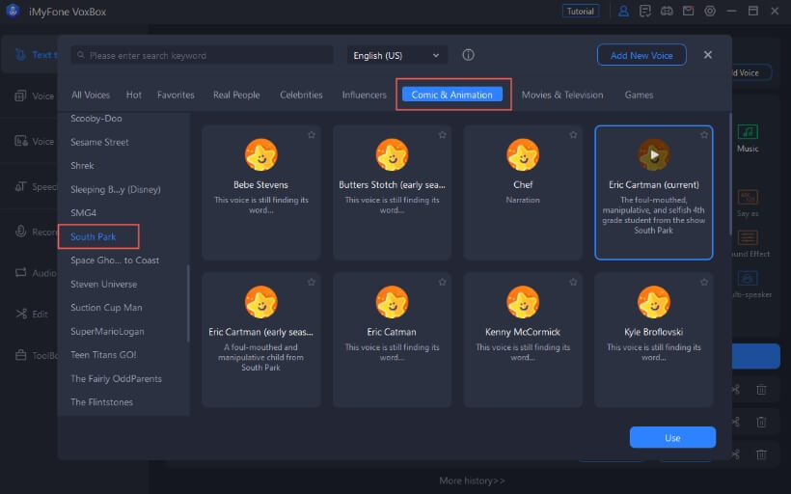Select SMG4 in the category list
The image size is (791, 494).
point(83,213)
